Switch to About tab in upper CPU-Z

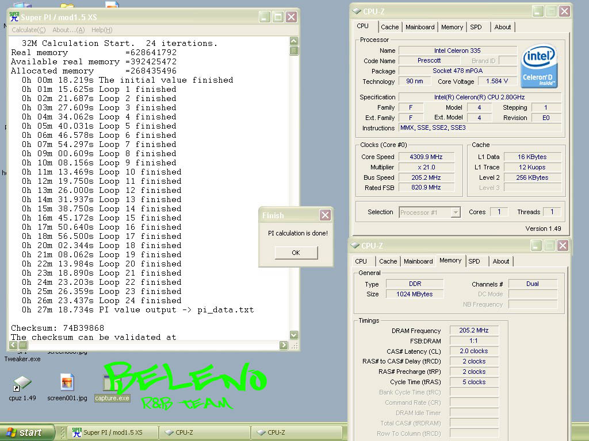coord(502,27)
